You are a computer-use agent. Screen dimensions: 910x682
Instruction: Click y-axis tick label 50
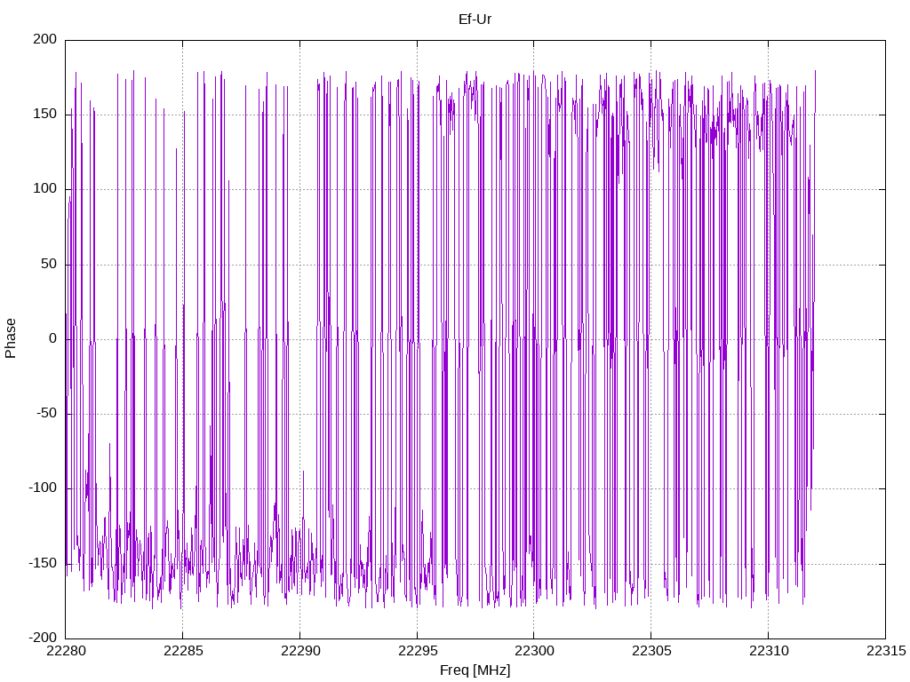tap(49, 264)
